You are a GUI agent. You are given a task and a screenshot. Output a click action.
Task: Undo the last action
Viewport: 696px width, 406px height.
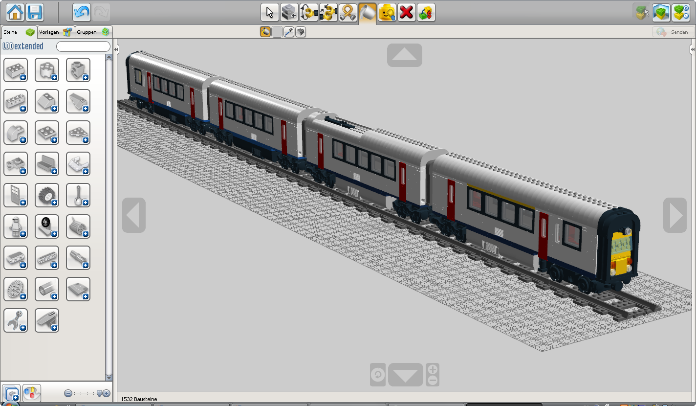coord(82,13)
